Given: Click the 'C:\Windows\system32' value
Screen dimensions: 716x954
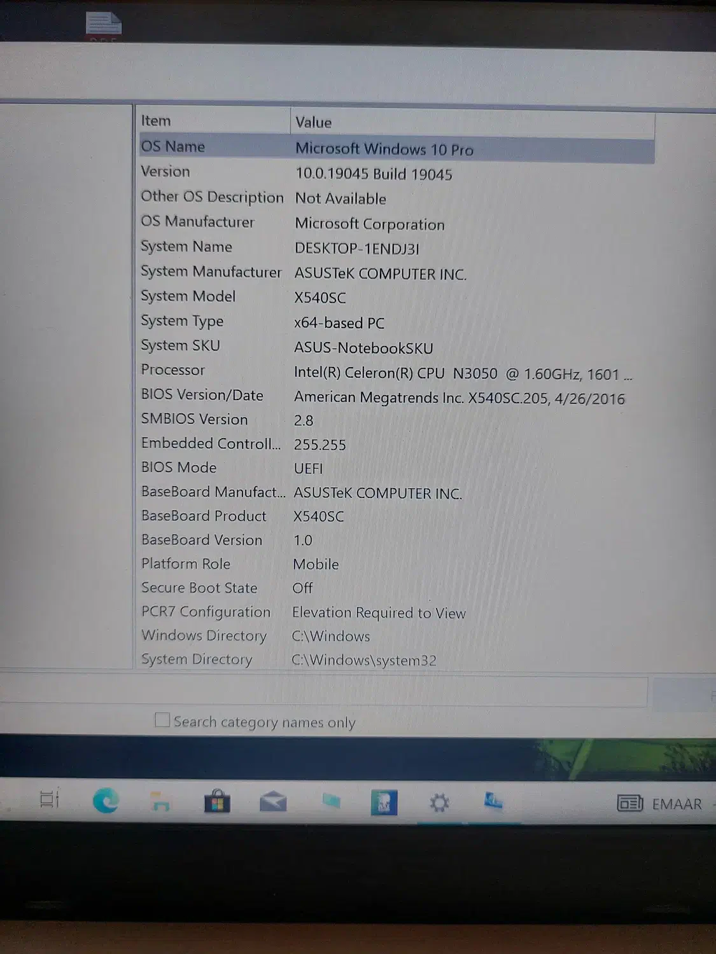Looking at the screenshot, I should pos(364,661).
